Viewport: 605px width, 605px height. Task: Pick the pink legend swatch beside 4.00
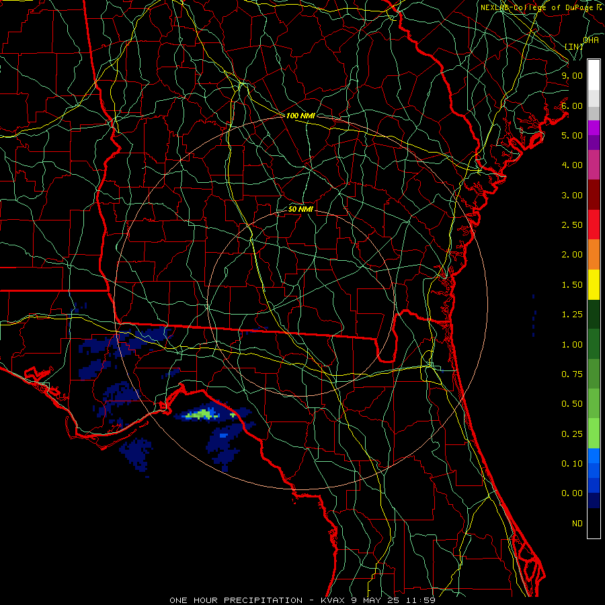click(594, 165)
